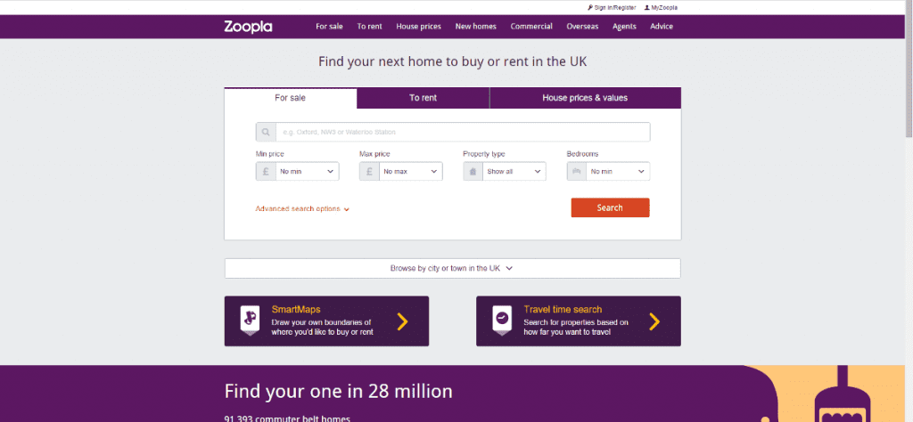Screen dimensions: 913x422
Task: Click the Zoopla logo
Action: [x=248, y=27]
